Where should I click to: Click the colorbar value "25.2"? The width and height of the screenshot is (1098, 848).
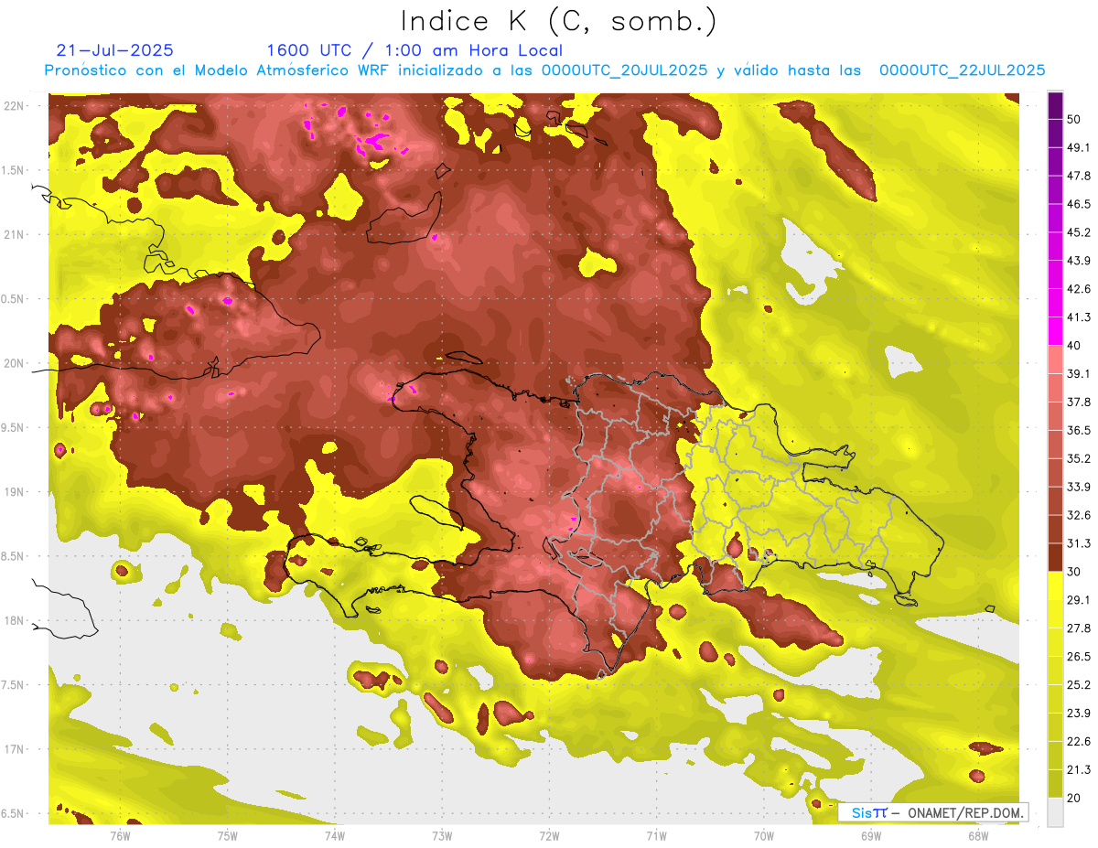(x=1079, y=685)
